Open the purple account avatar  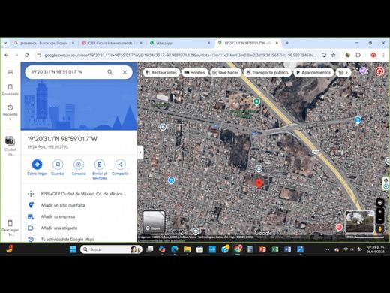tap(363, 71)
